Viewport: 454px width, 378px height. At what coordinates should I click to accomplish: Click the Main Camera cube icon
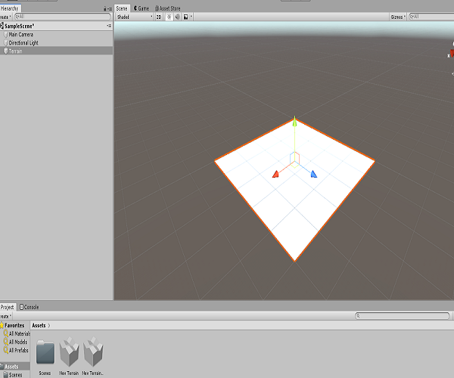[x=5, y=35]
